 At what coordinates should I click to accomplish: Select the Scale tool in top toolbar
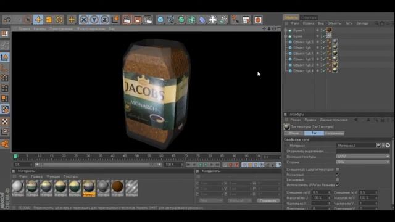49,20
